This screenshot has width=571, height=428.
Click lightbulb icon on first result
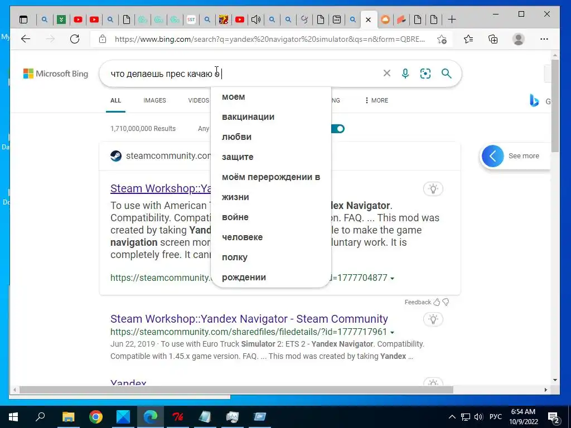(433, 189)
